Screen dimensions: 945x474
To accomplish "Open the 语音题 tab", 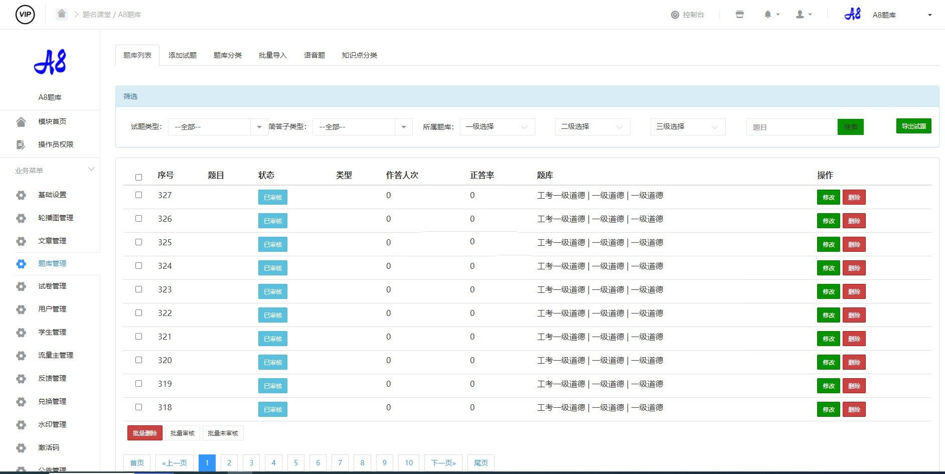I will (314, 55).
